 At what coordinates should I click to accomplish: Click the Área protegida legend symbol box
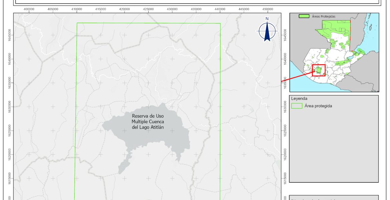(297, 106)
